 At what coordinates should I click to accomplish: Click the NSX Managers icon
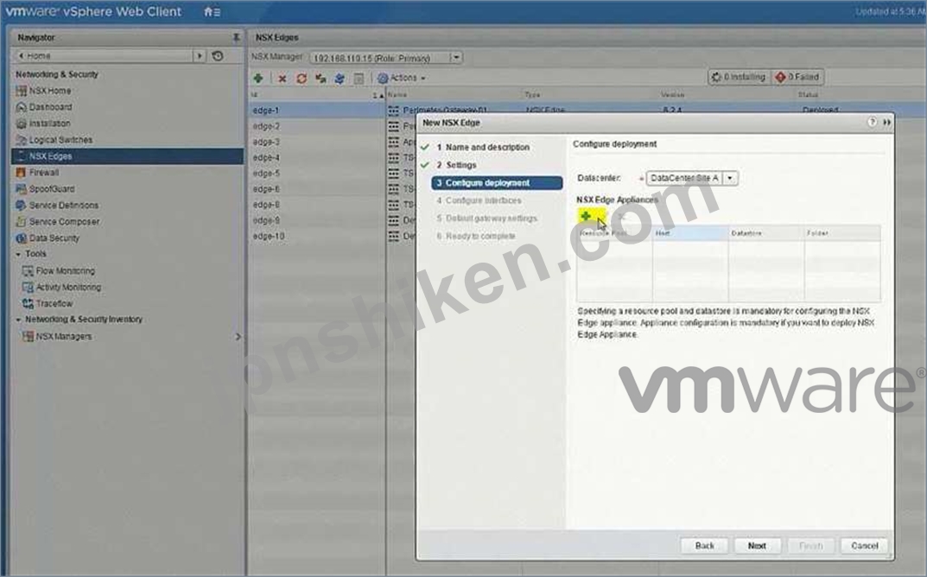(x=27, y=336)
